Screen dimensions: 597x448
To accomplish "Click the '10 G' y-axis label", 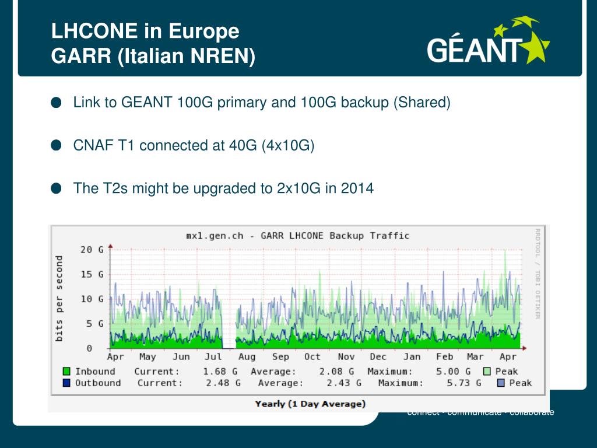I will [92, 299].
